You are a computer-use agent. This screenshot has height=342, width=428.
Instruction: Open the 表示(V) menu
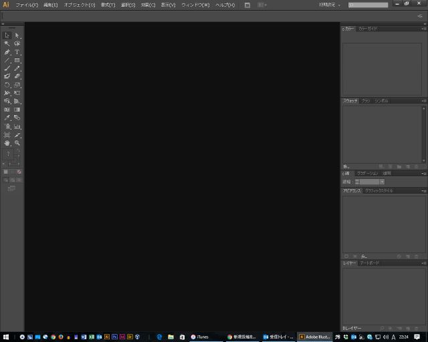click(168, 5)
